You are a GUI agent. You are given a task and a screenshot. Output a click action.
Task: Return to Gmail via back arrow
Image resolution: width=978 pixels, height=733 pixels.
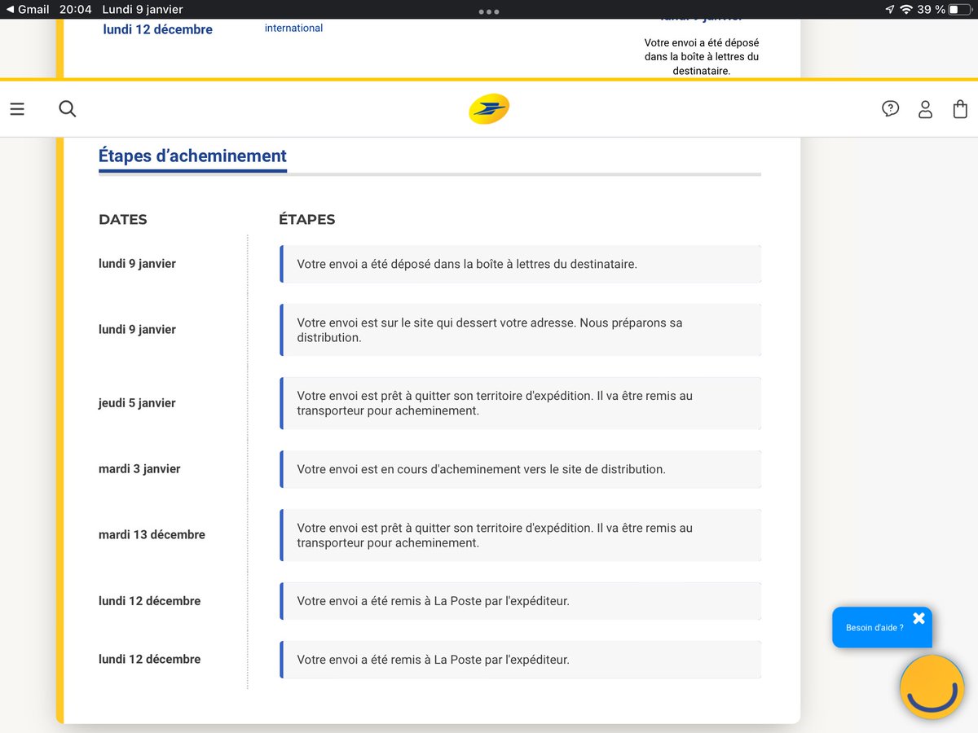(x=28, y=9)
